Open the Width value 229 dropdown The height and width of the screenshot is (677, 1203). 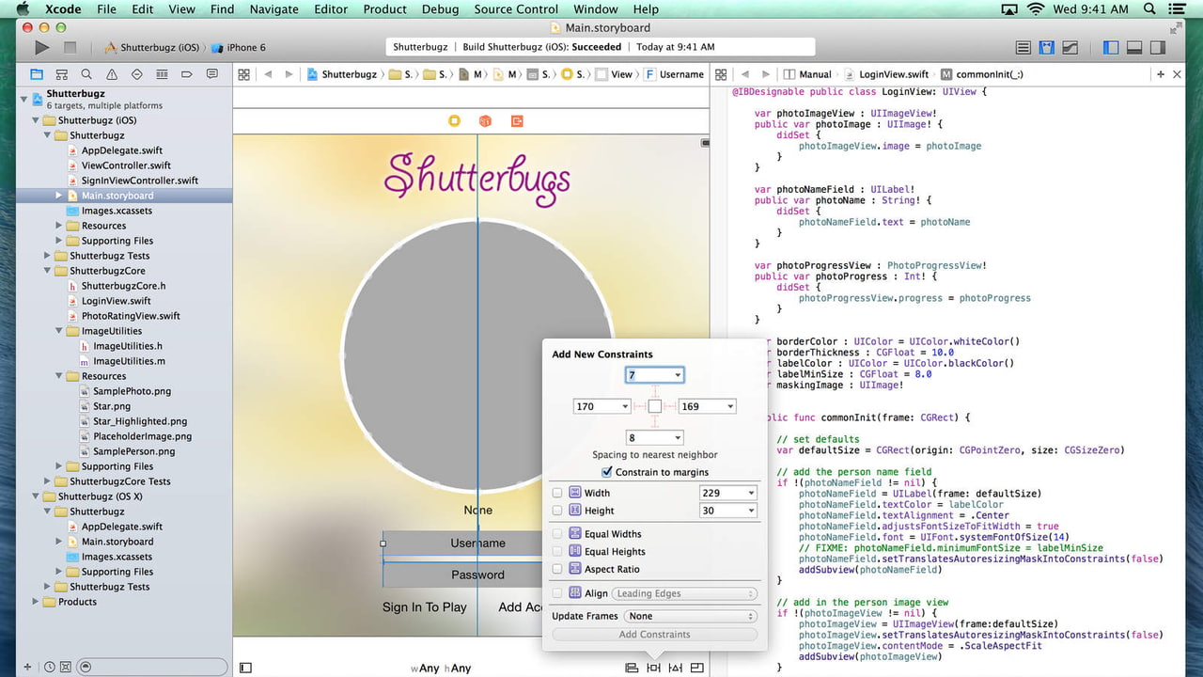tap(751, 493)
